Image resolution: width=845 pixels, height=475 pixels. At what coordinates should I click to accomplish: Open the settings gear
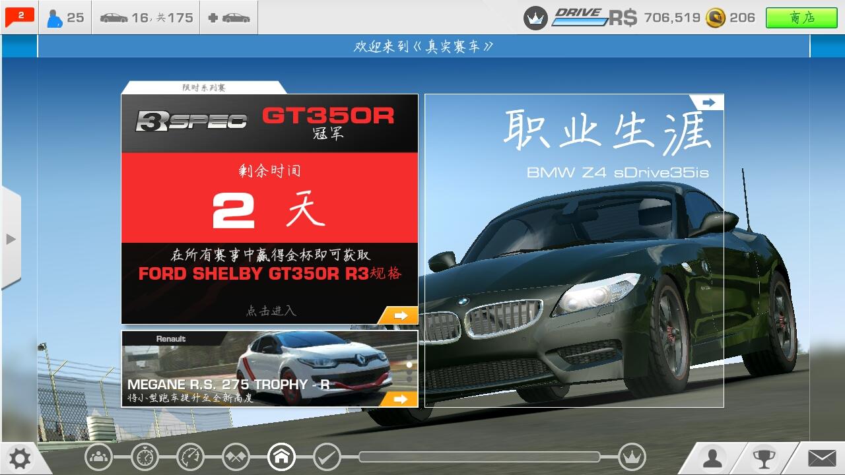[x=20, y=458]
